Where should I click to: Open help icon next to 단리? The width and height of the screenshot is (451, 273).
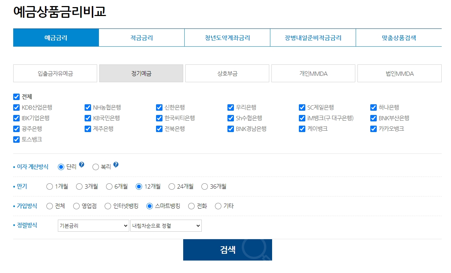pos(82,164)
